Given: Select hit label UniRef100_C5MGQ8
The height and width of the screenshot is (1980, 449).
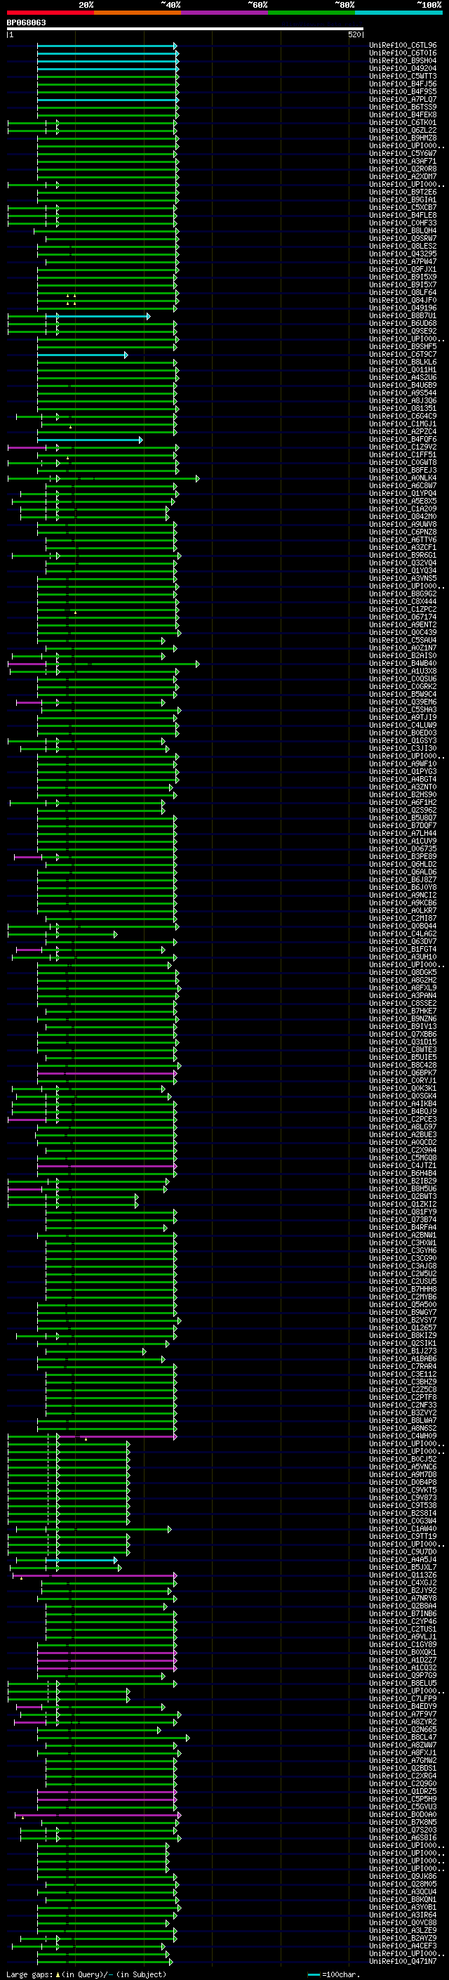Looking at the screenshot, I should click(403, 1158).
